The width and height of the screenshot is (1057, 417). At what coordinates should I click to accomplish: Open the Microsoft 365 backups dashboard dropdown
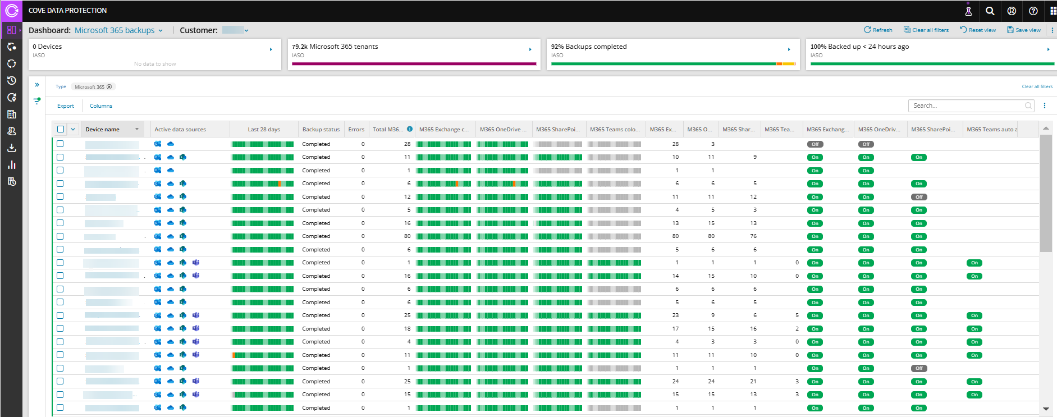pos(118,30)
